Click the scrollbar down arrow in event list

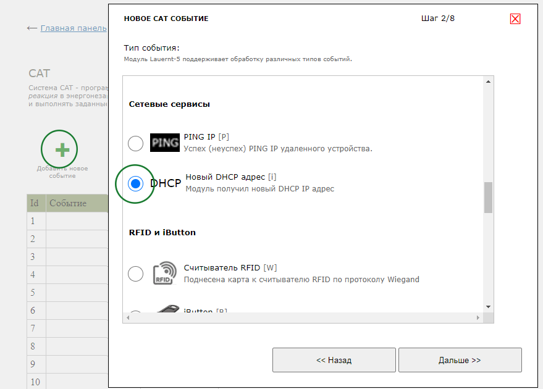pos(488,306)
